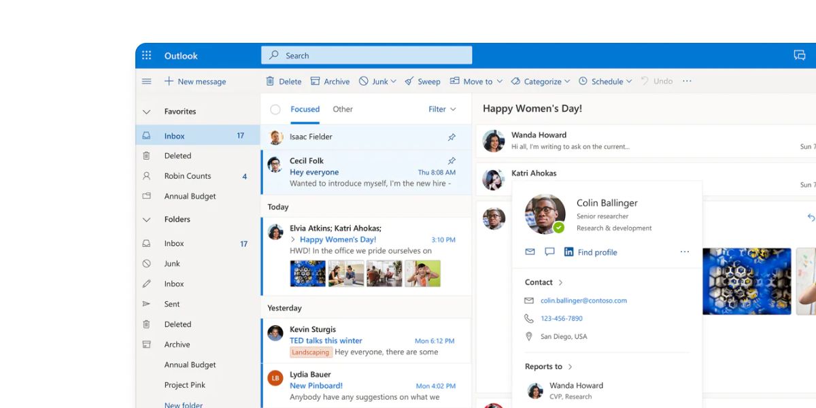Open the toolbar more options ellipsis
This screenshot has width=816, height=408.
click(x=687, y=81)
